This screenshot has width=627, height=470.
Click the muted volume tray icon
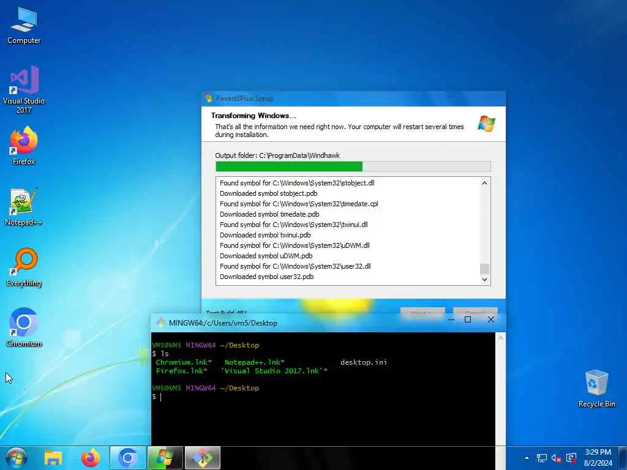pyautogui.click(x=556, y=458)
